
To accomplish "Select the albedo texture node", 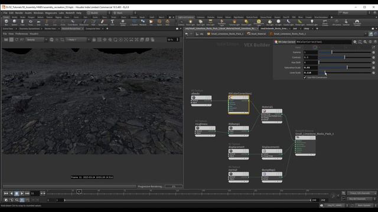I will tap(201, 101).
